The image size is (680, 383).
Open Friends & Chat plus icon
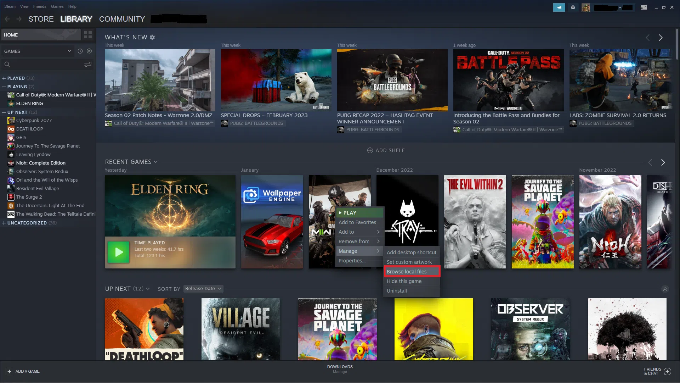pos(667,371)
